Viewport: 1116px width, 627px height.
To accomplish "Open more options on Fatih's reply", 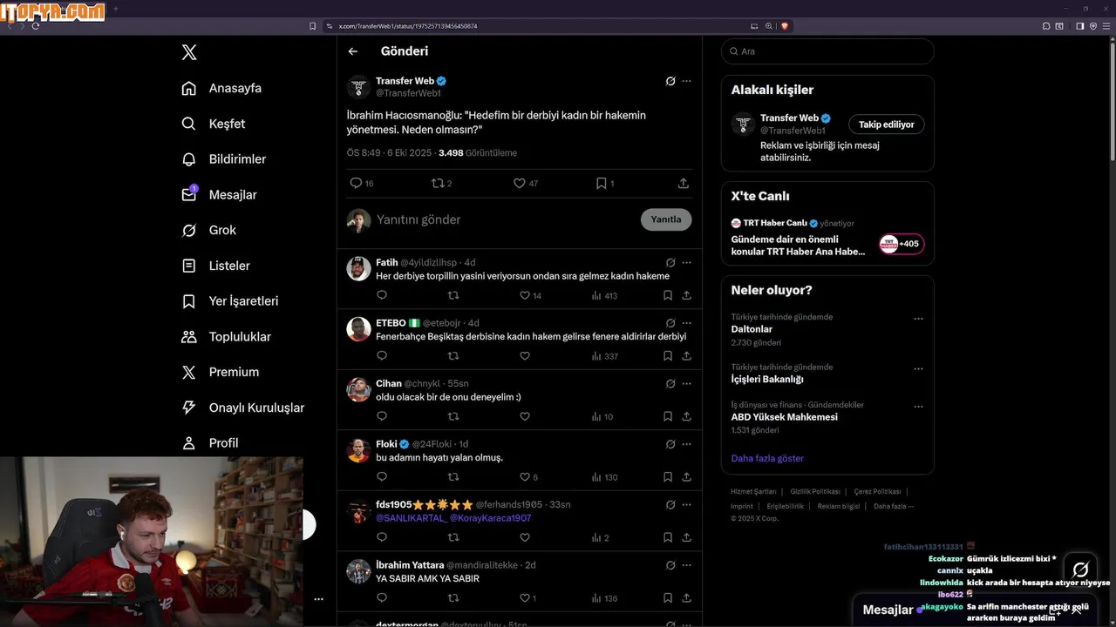I will click(687, 262).
